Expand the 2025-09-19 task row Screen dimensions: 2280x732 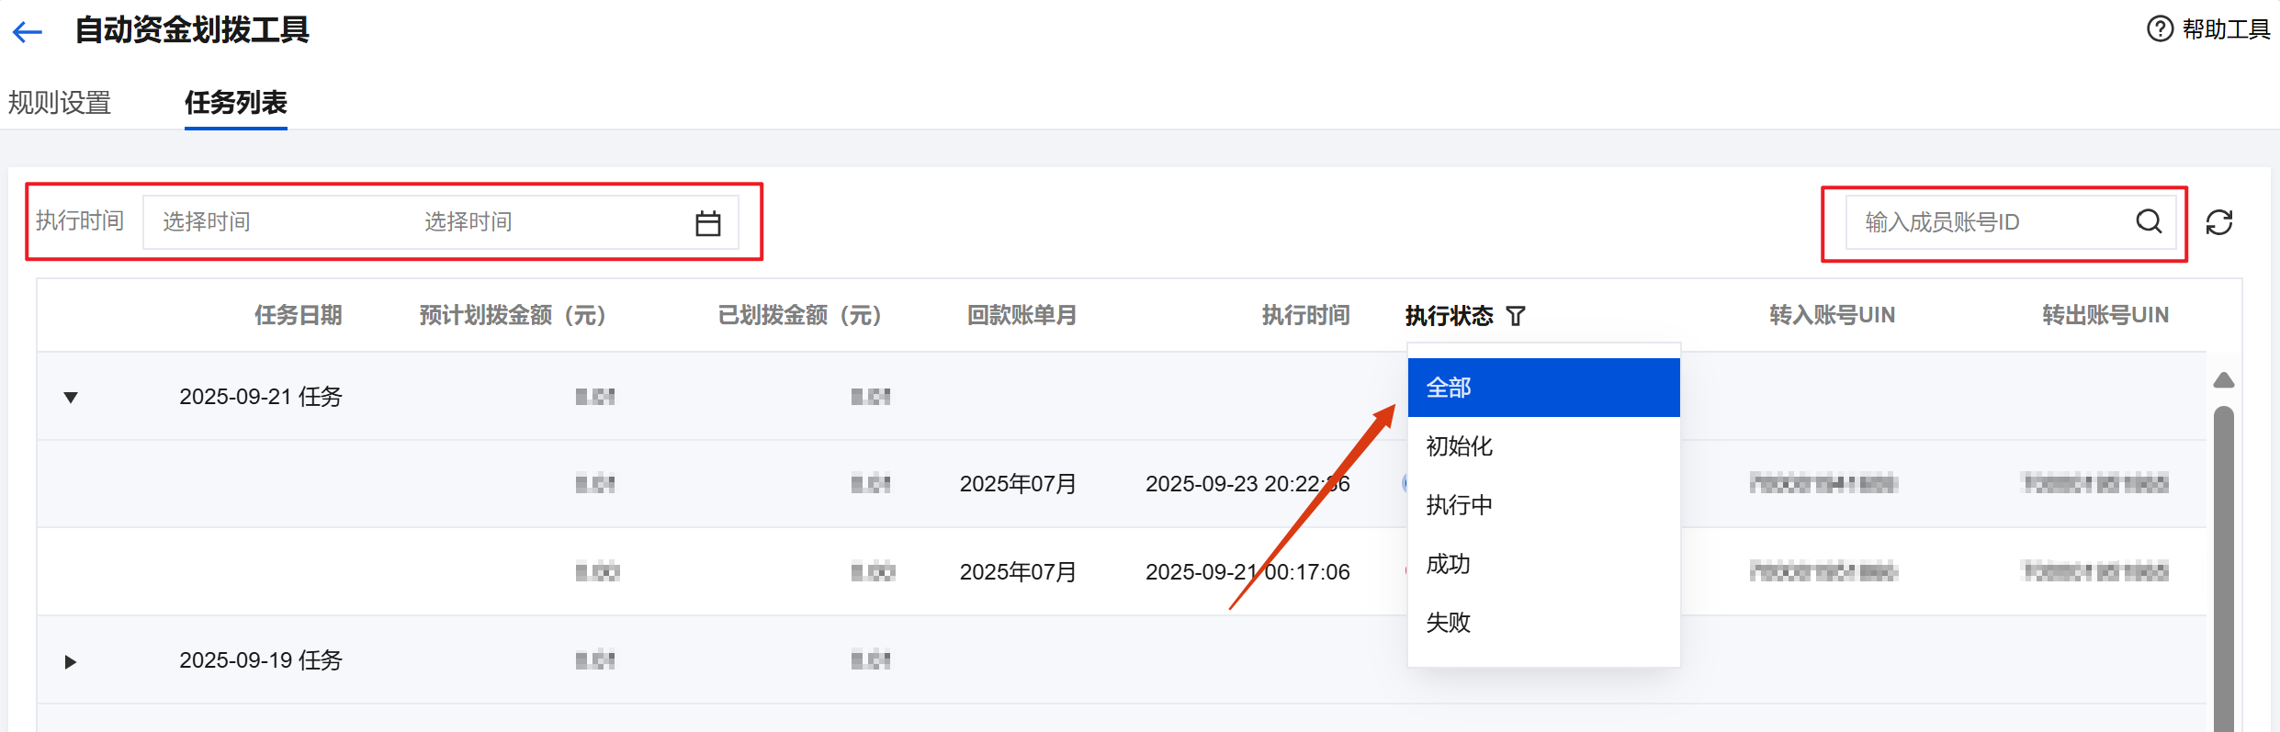tap(71, 661)
